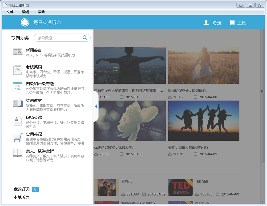
Task: Click the 双城记 album title
Action: [126, 181]
